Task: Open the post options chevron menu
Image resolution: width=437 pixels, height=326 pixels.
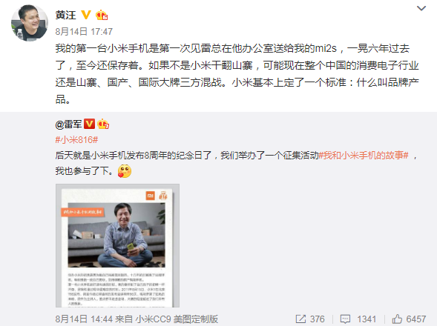Action: click(421, 8)
